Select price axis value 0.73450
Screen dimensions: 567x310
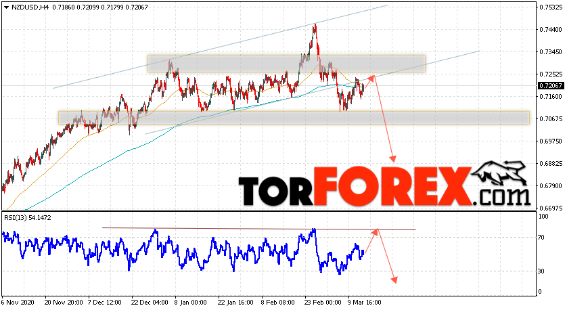point(551,52)
